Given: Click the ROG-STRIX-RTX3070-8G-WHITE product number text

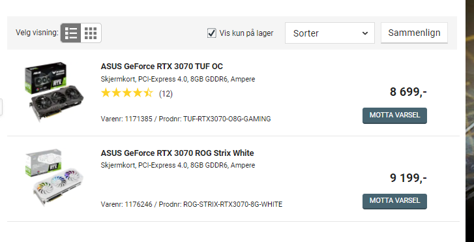Looking at the screenshot, I should pyautogui.click(x=233, y=204).
